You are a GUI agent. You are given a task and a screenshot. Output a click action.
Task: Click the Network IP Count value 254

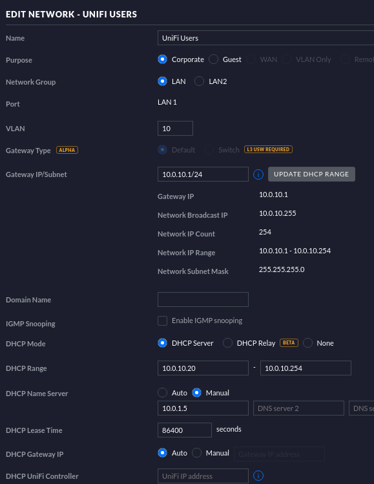pos(265,232)
